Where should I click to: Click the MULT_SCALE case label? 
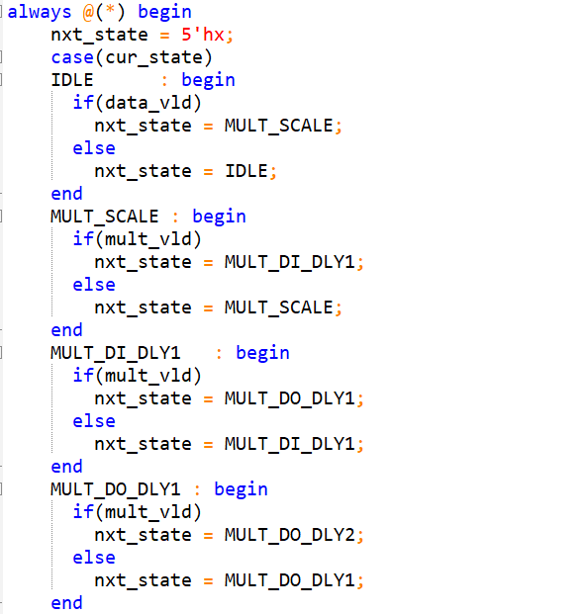coord(105,217)
